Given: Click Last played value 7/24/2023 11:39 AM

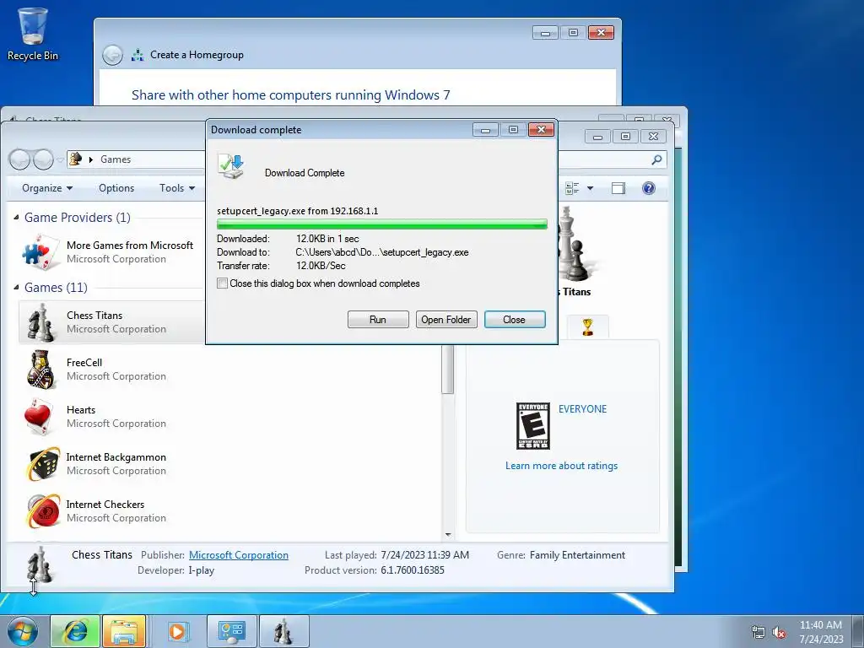Looking at the screenshot, I should (x=425, y=555).
